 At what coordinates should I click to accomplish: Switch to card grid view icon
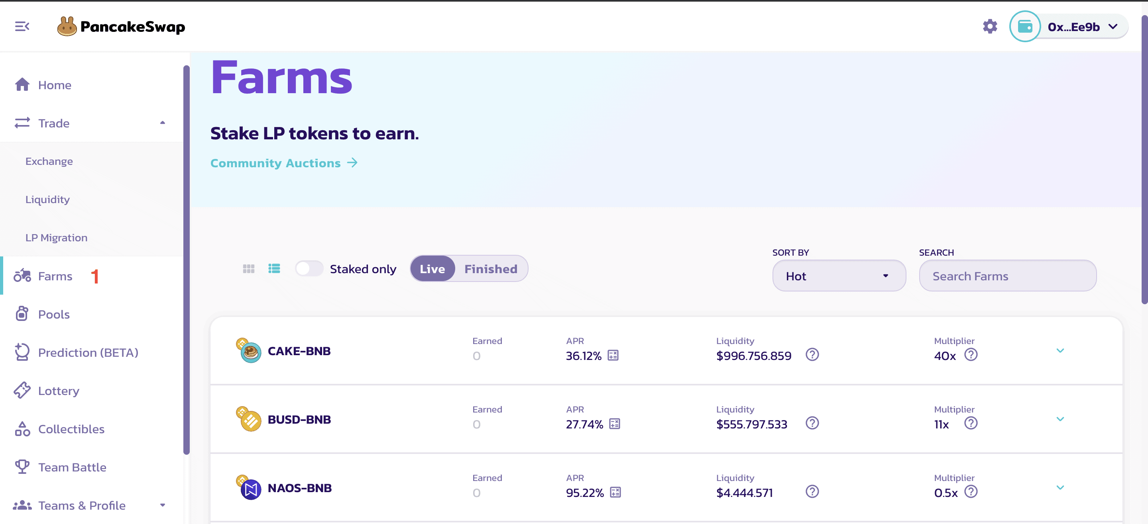[x=249, y=268]
